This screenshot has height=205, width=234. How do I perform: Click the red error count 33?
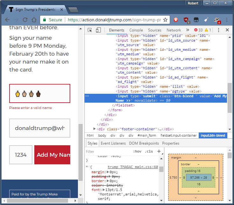click(198, 30)
